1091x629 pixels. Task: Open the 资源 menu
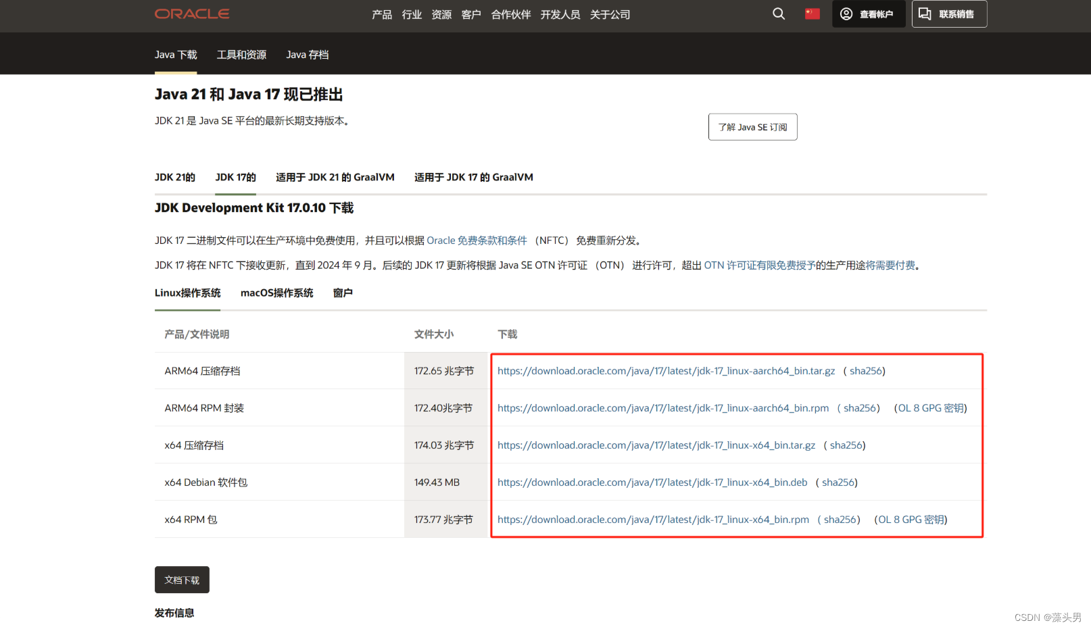[441, 15]
